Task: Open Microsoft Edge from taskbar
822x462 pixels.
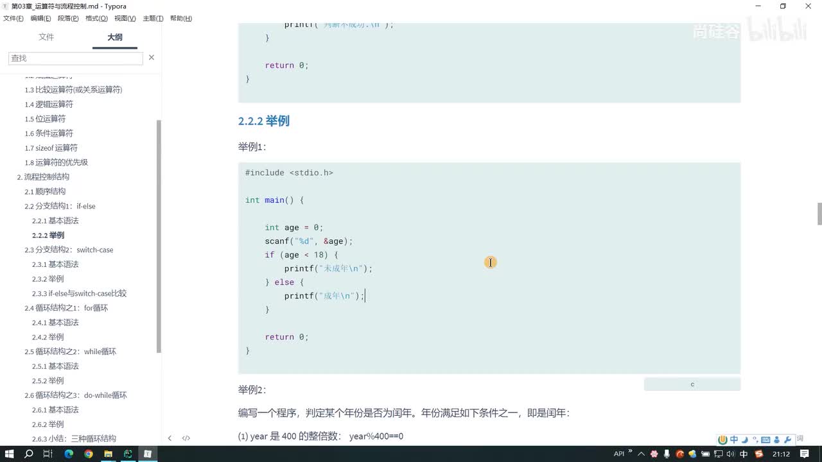Action: 69,454
